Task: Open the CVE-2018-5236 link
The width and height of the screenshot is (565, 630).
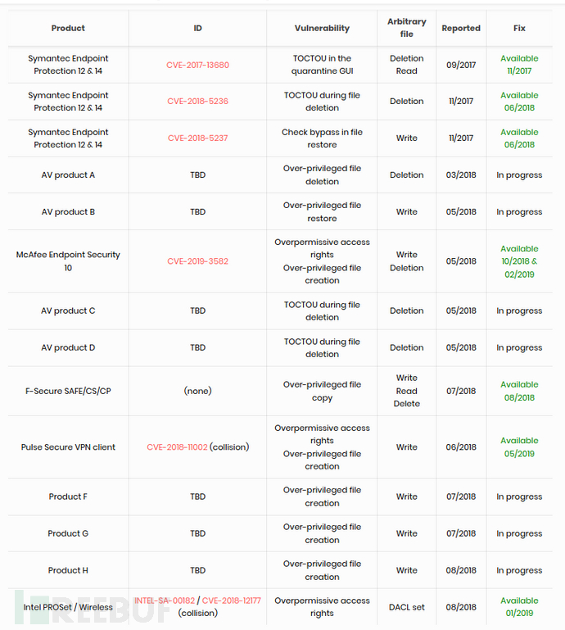Action: (197, 102)
